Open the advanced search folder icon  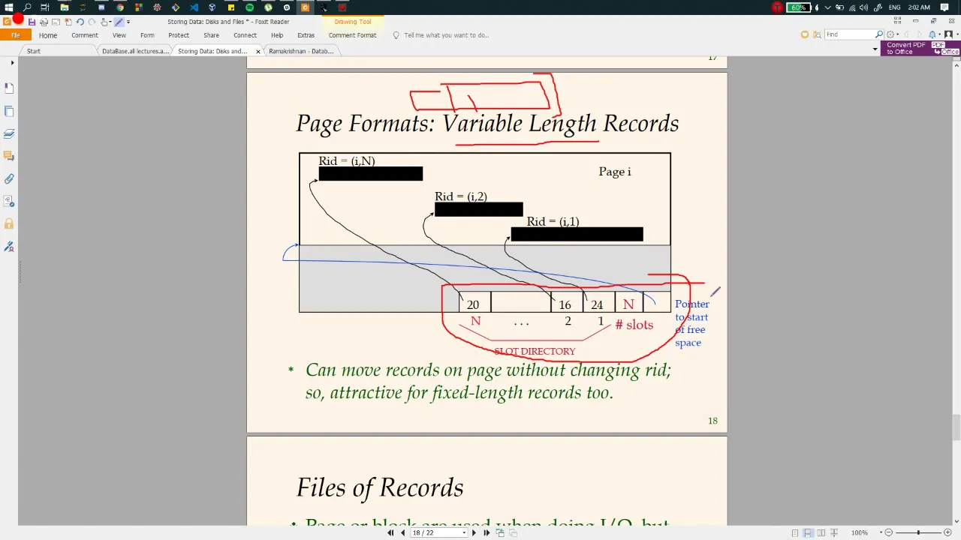(817, 34)
